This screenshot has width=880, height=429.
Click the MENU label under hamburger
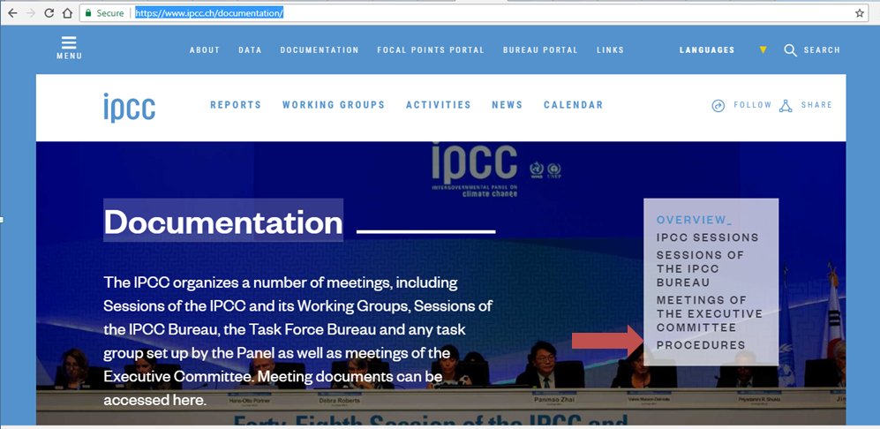coord(69,56)
